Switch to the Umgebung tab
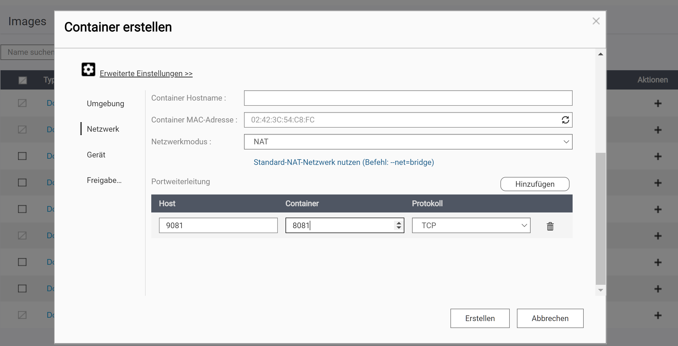This screenshot has height=346, width=678. (x=105, y=103)
